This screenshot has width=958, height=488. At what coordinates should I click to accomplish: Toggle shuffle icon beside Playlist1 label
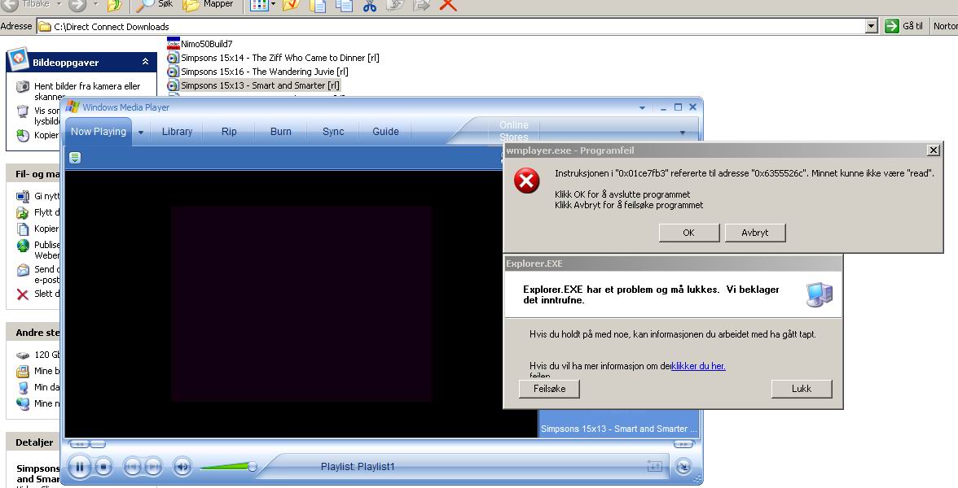click(x=654, y=467)
